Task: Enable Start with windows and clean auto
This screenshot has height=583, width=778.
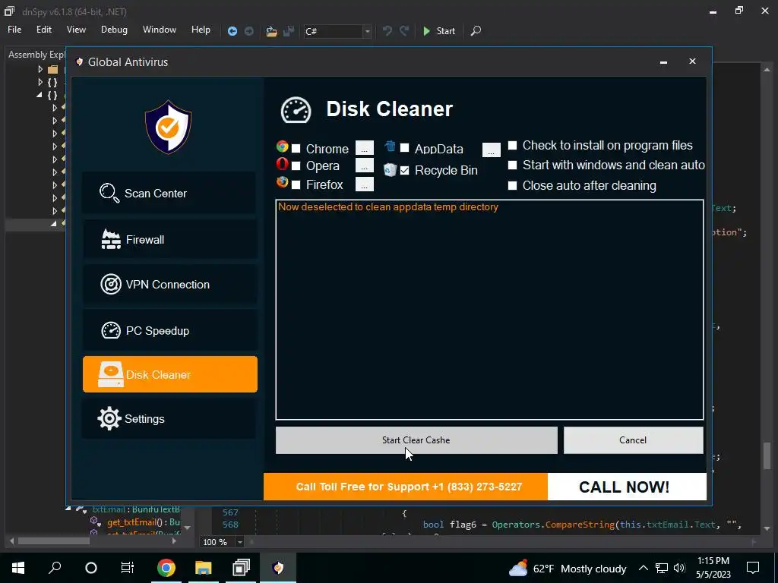Action: point(513,165)
